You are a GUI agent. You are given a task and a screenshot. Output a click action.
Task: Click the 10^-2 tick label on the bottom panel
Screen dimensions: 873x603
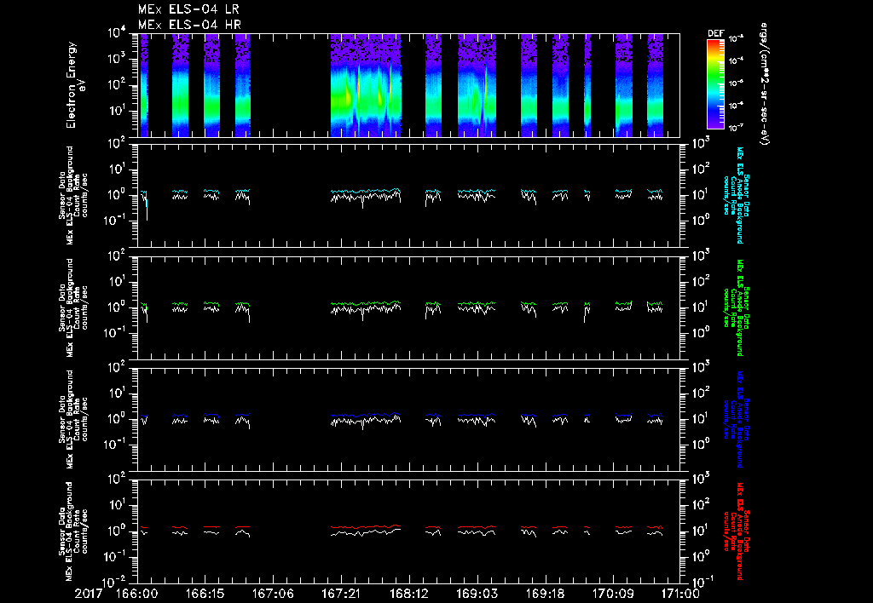coord(114,582)
